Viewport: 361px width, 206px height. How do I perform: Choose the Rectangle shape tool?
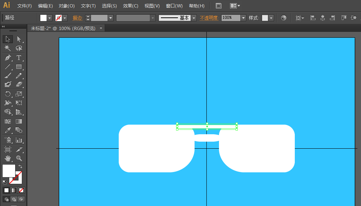(x=19, y=67)
